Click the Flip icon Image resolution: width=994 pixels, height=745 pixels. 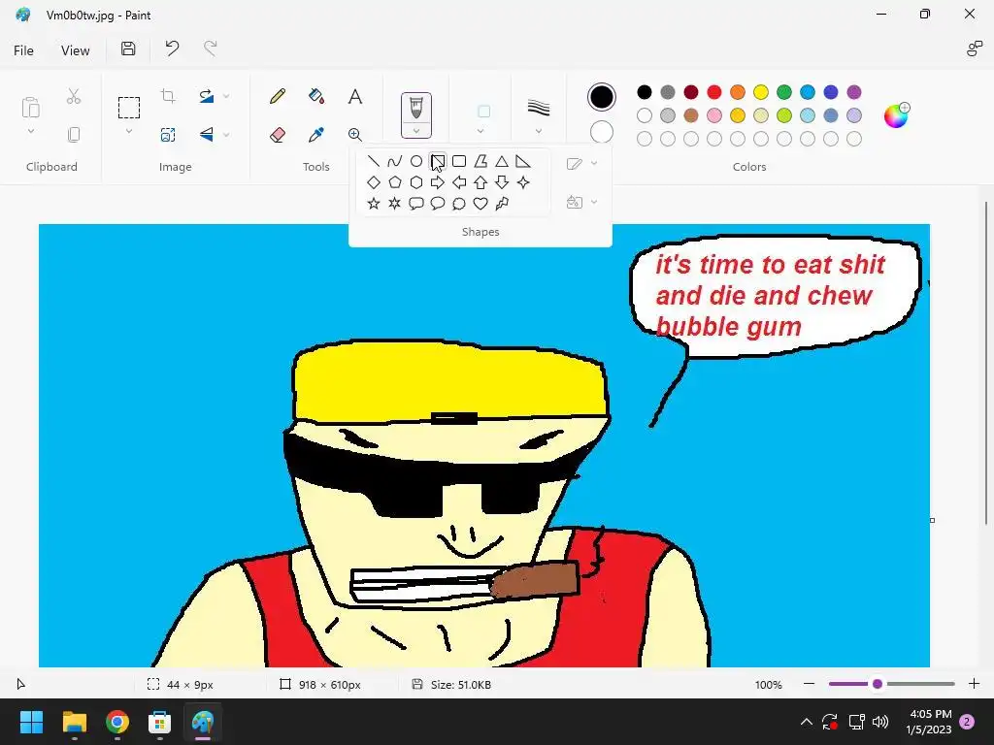207,134
